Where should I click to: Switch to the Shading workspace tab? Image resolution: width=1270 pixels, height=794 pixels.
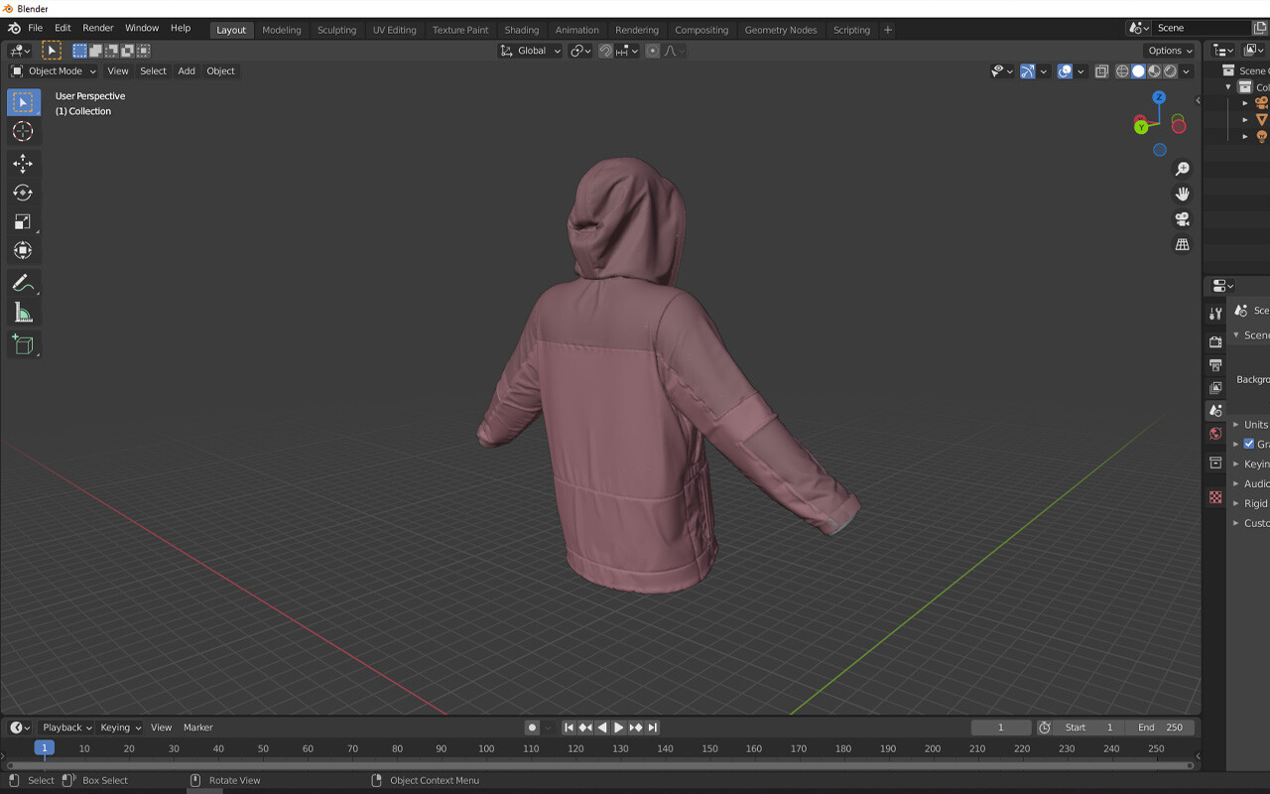(x=522, y=29)
